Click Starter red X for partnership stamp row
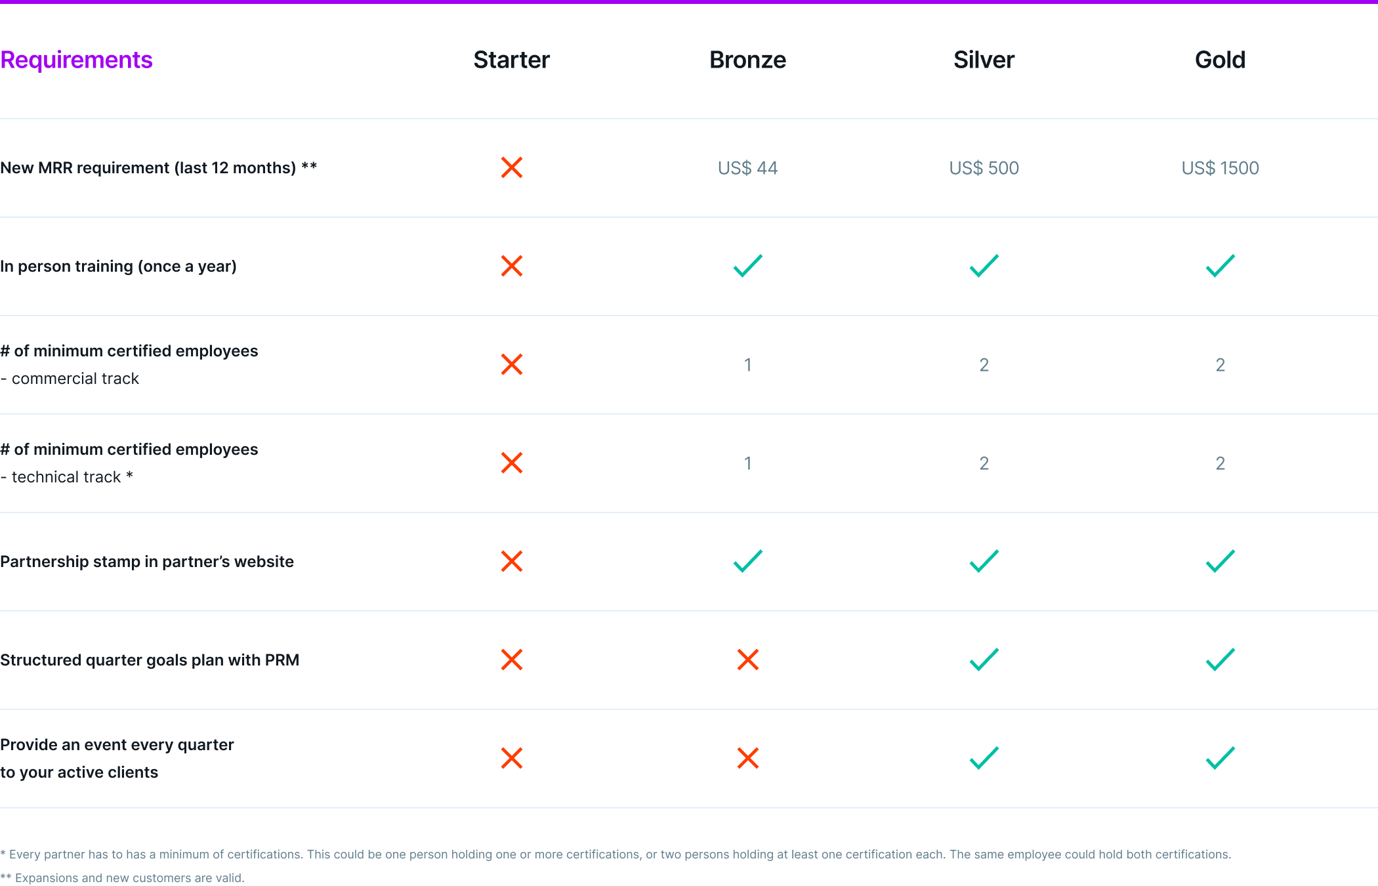This screenshot has height=886, width=1378. click(x=511, y=561)
